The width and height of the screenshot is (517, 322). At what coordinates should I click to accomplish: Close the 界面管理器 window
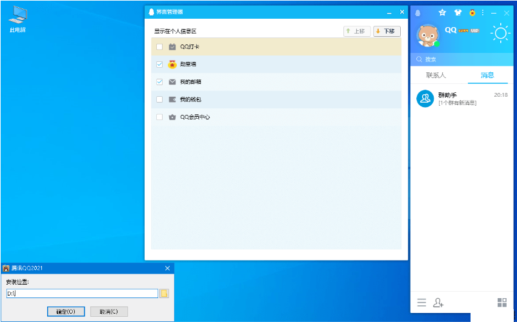tap(402, 12)
